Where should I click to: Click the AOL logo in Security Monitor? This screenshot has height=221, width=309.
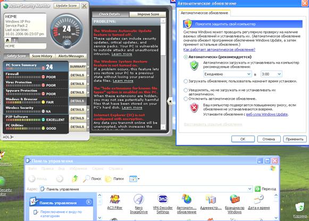(x=8, y=137)
